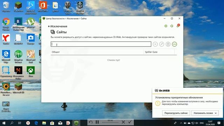Open the snipping capture tool desktop shortcut
The image size is (224, 126).
coord(6,72)
